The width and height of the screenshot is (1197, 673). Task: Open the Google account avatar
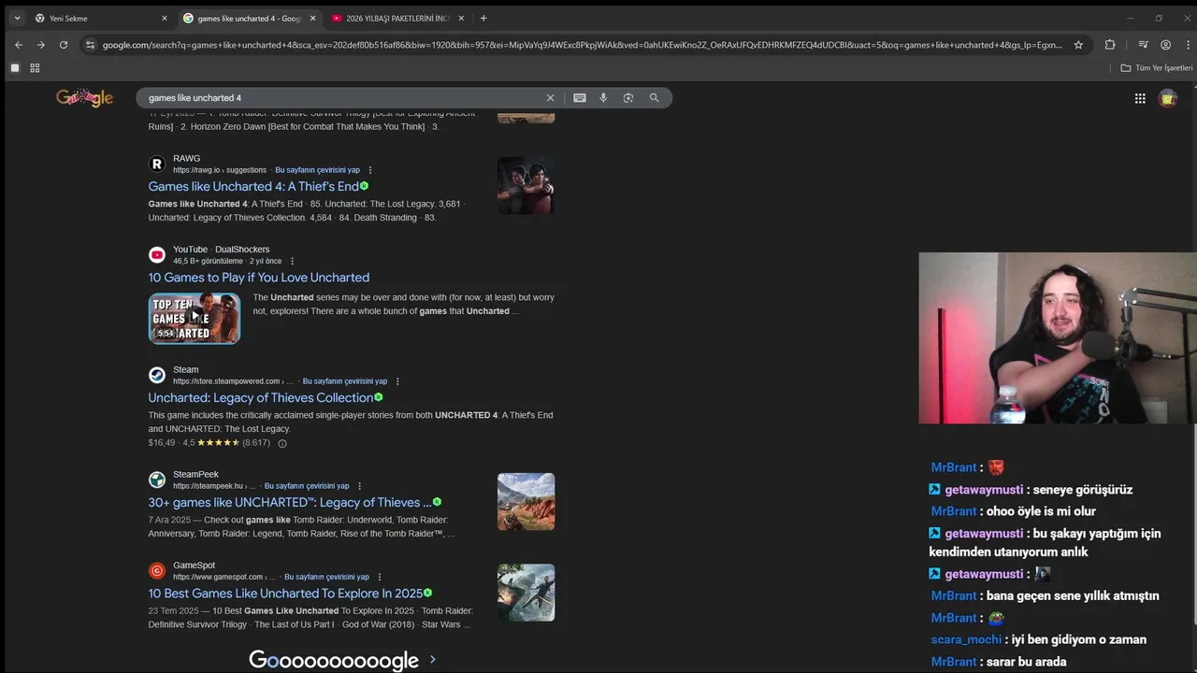coord(1168,98)
